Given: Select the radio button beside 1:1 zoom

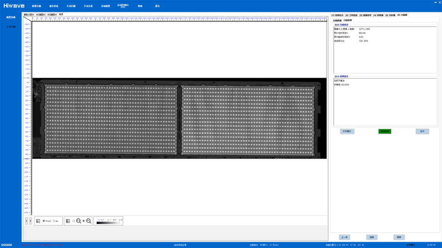Looking at the screenshot, I should point(74,221).
